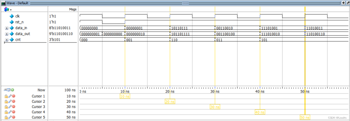
Task: Remove Cursor 1 with red minus icon
Action: pyautogui.click(x=13, y=96)
